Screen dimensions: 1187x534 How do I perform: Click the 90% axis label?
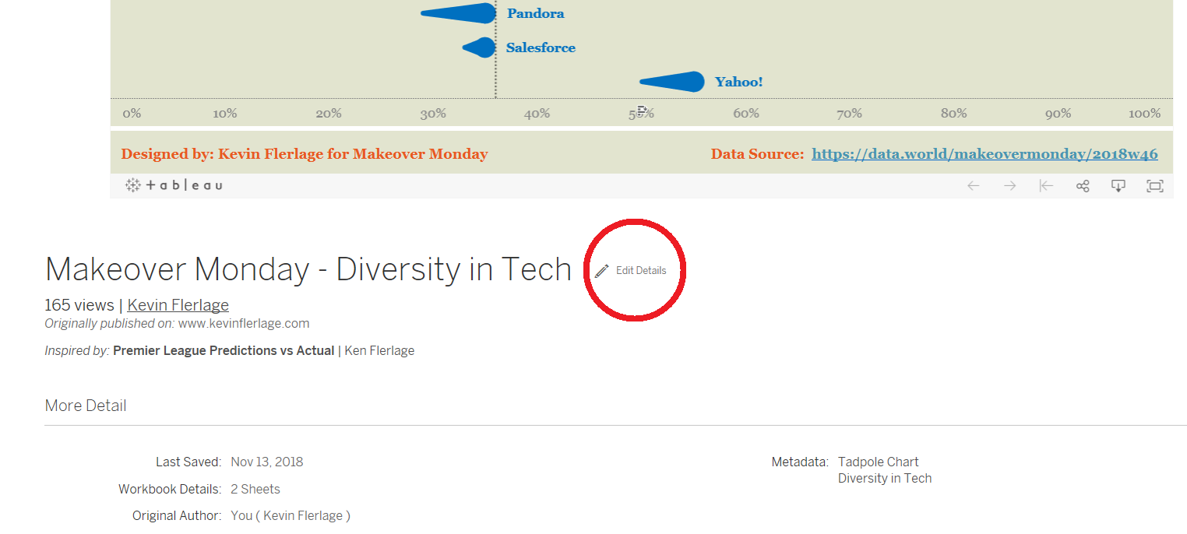click(1058, 114)
